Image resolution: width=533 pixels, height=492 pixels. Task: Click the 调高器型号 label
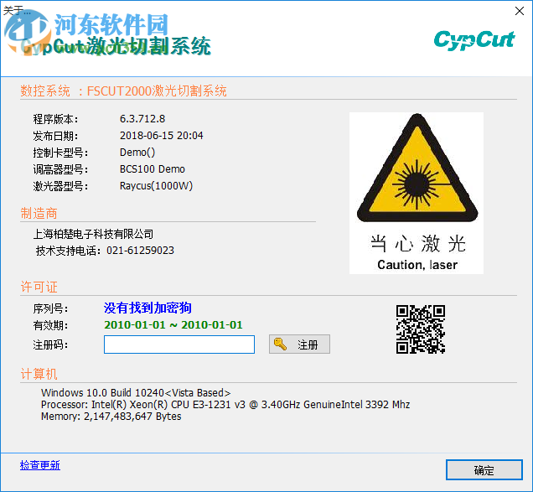(60, 169)
